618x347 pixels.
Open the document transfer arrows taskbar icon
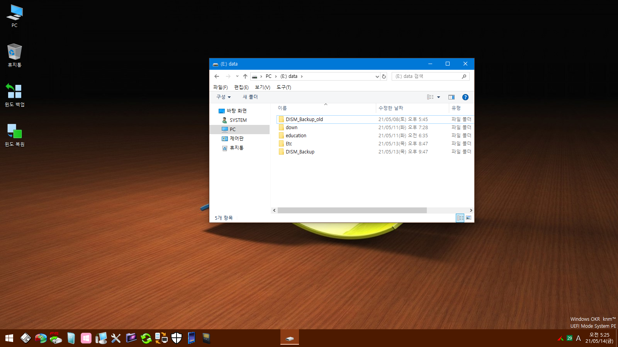[161, 338]
